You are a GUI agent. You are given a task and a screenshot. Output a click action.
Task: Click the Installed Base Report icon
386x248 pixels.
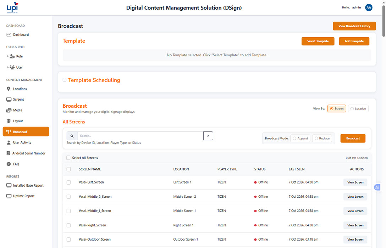[x=9, y=186]
